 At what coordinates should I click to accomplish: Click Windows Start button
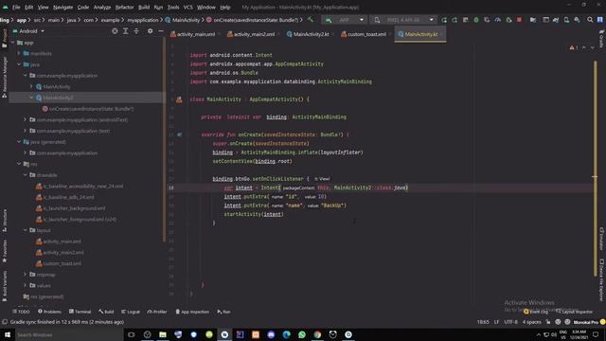coord(8,334)
